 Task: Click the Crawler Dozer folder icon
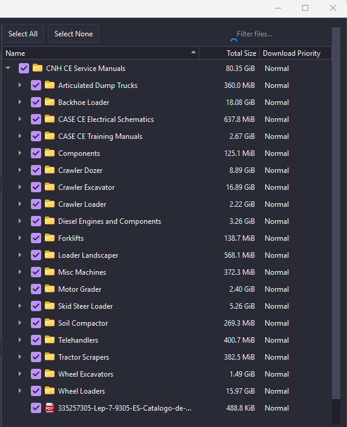[x=50, y=170]
